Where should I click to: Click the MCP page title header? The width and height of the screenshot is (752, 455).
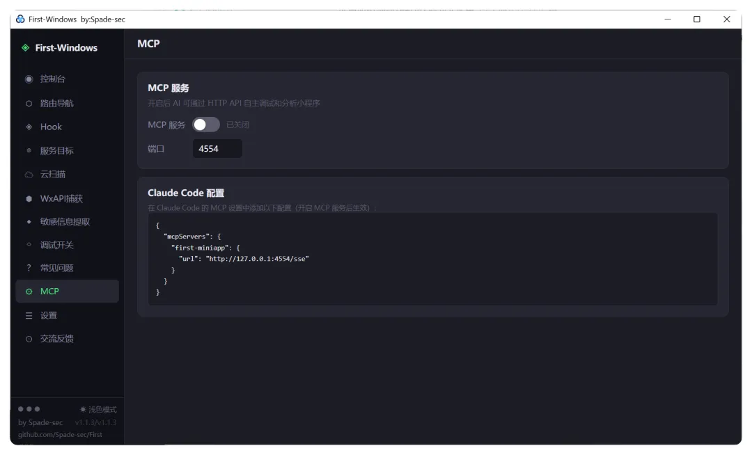click(149, 44)
